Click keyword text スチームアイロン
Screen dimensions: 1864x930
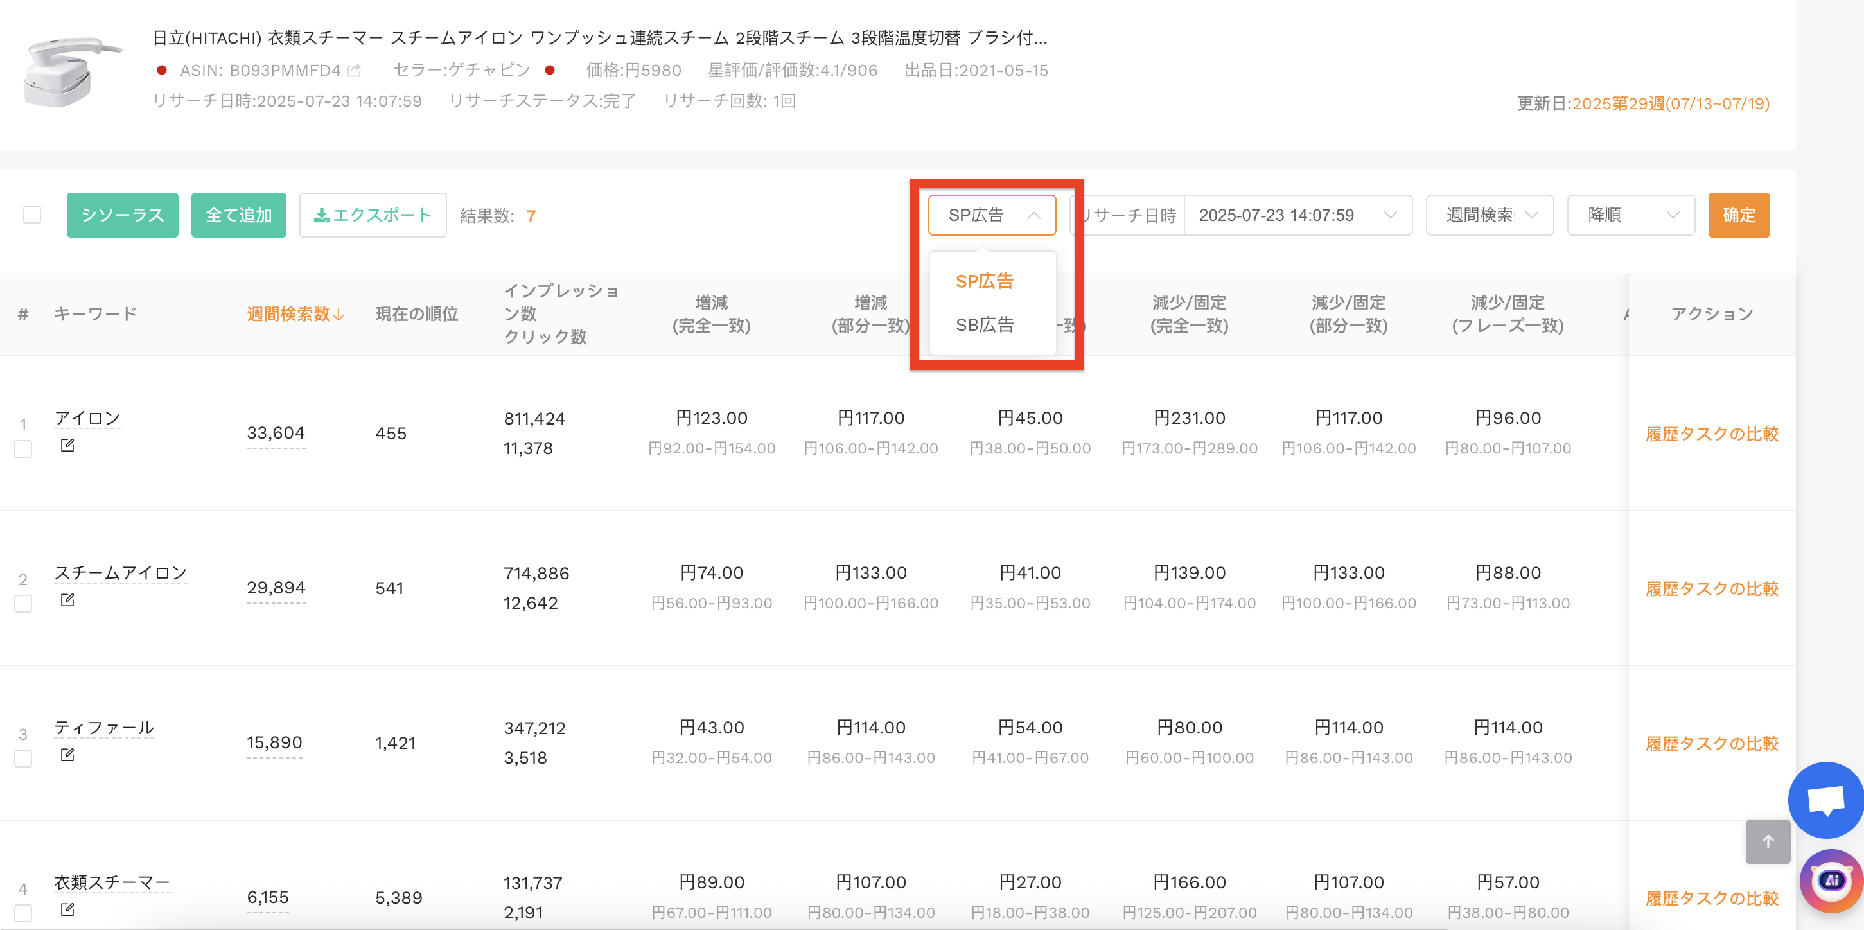point(121,572)
